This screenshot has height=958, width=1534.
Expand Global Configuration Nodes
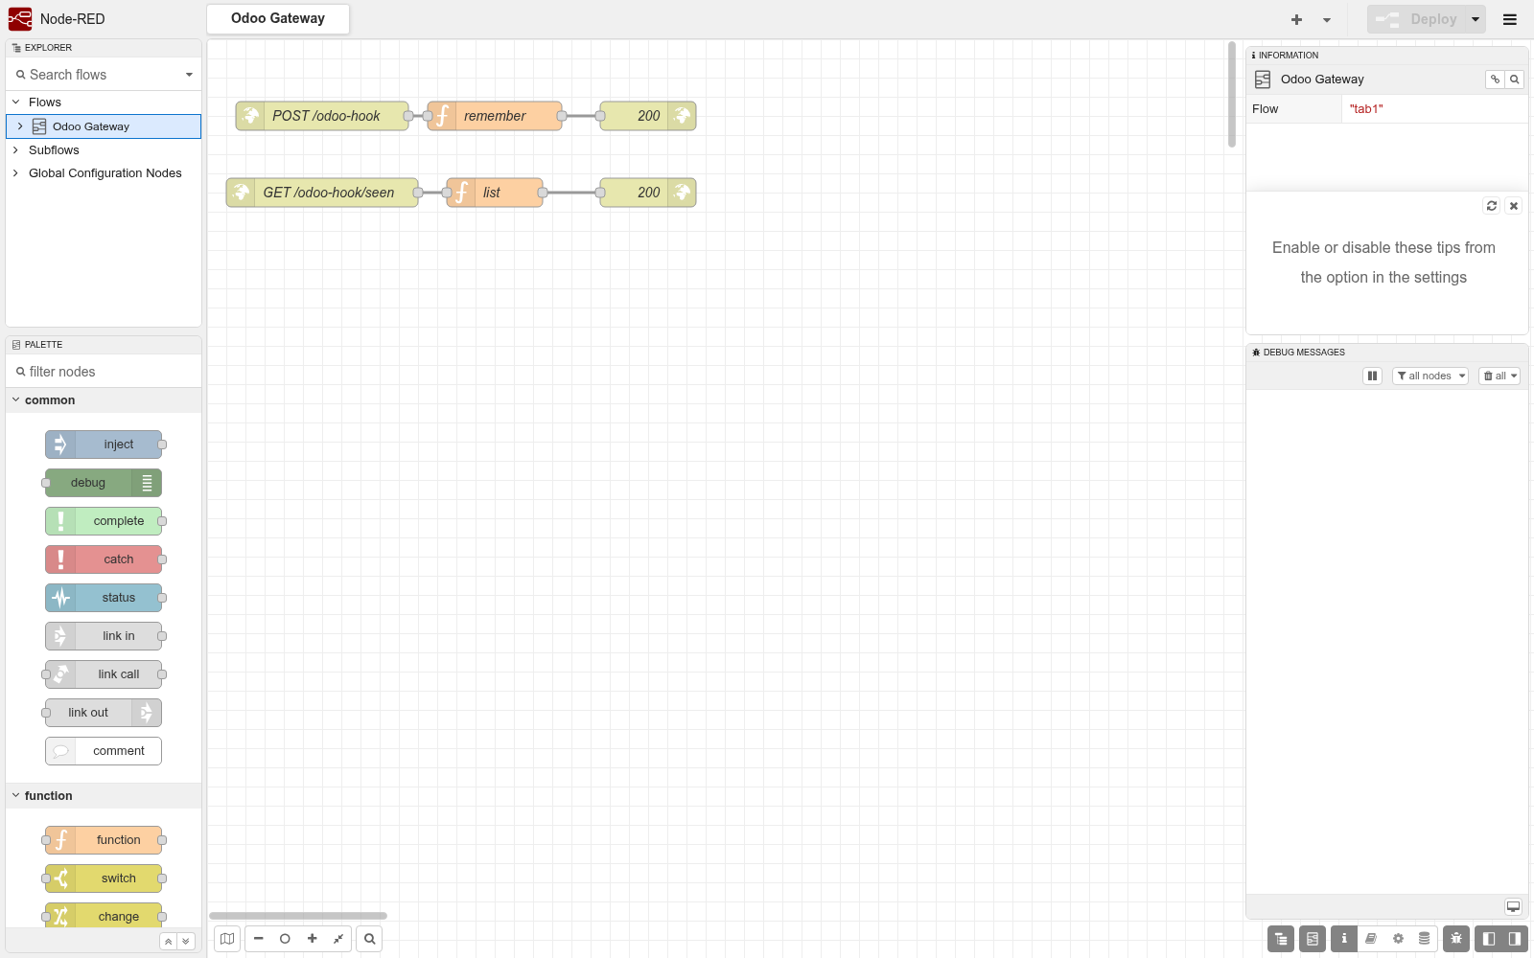coord(15,173)
